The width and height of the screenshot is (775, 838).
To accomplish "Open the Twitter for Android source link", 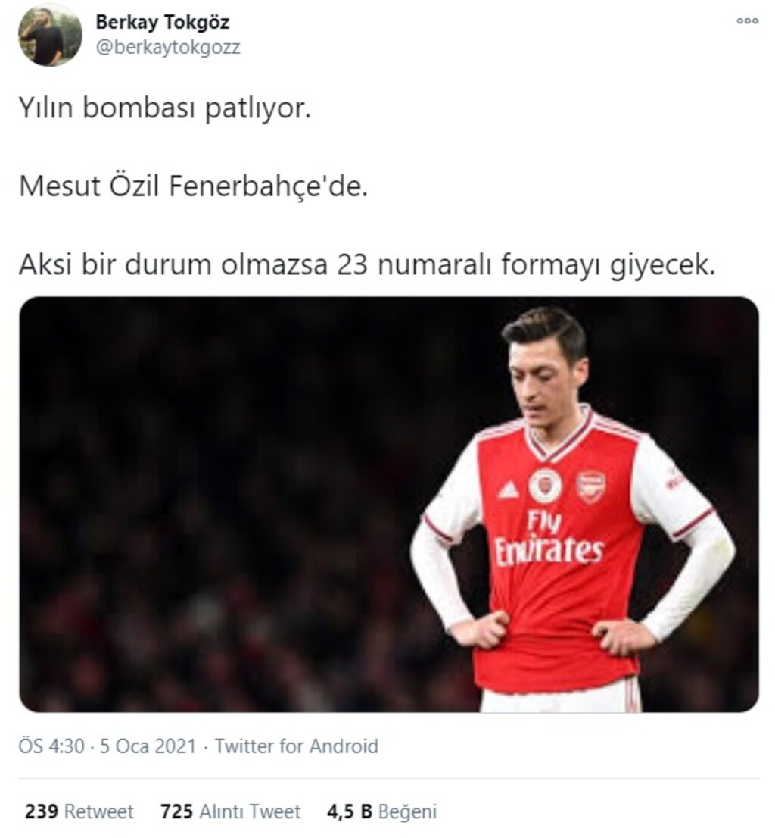I will pos(296,746).
